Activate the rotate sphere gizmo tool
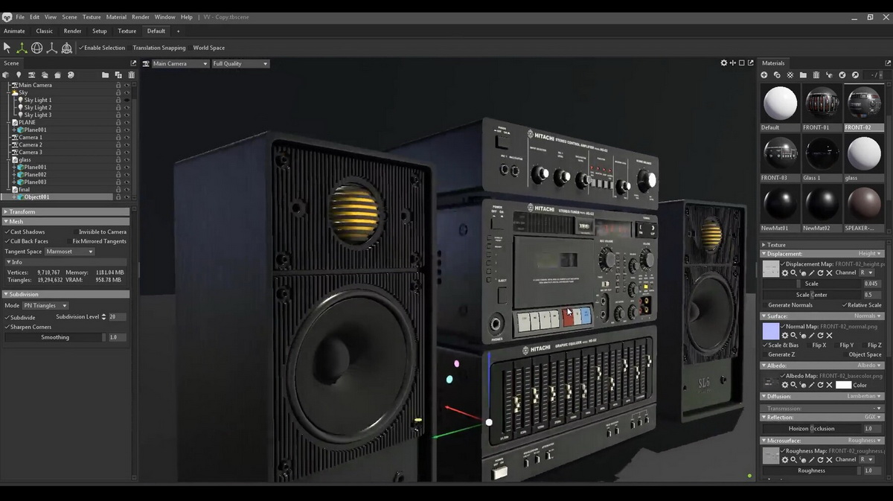This screenshot has height=501, width=893. 36,48
